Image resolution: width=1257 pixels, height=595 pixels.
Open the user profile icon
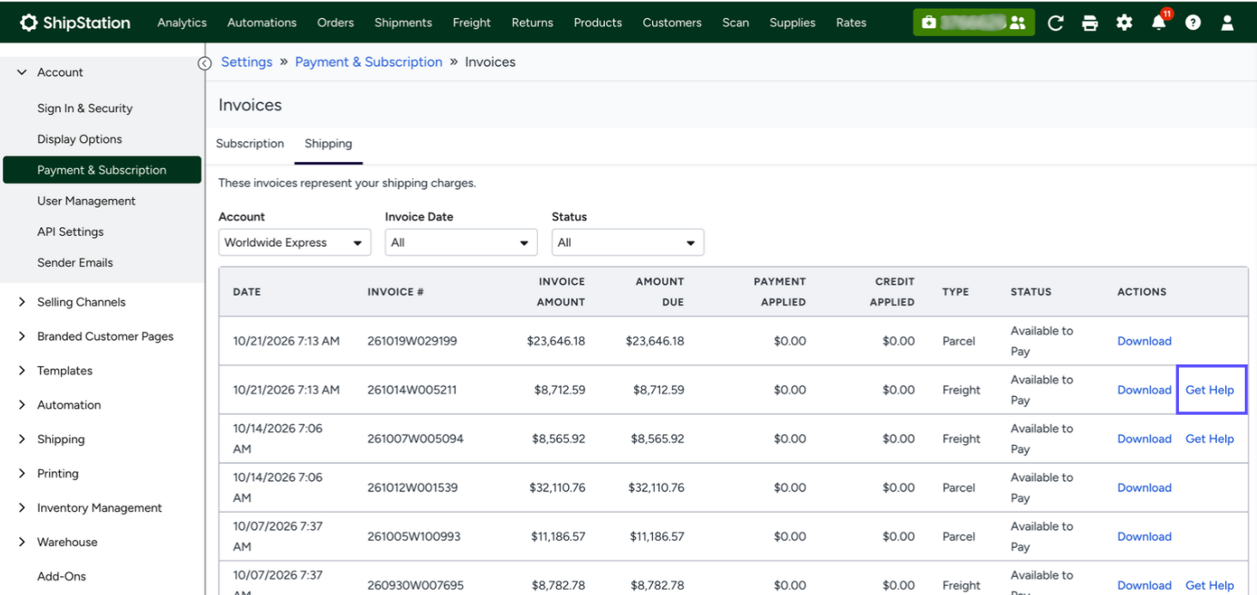click(x=1227, y=23)
